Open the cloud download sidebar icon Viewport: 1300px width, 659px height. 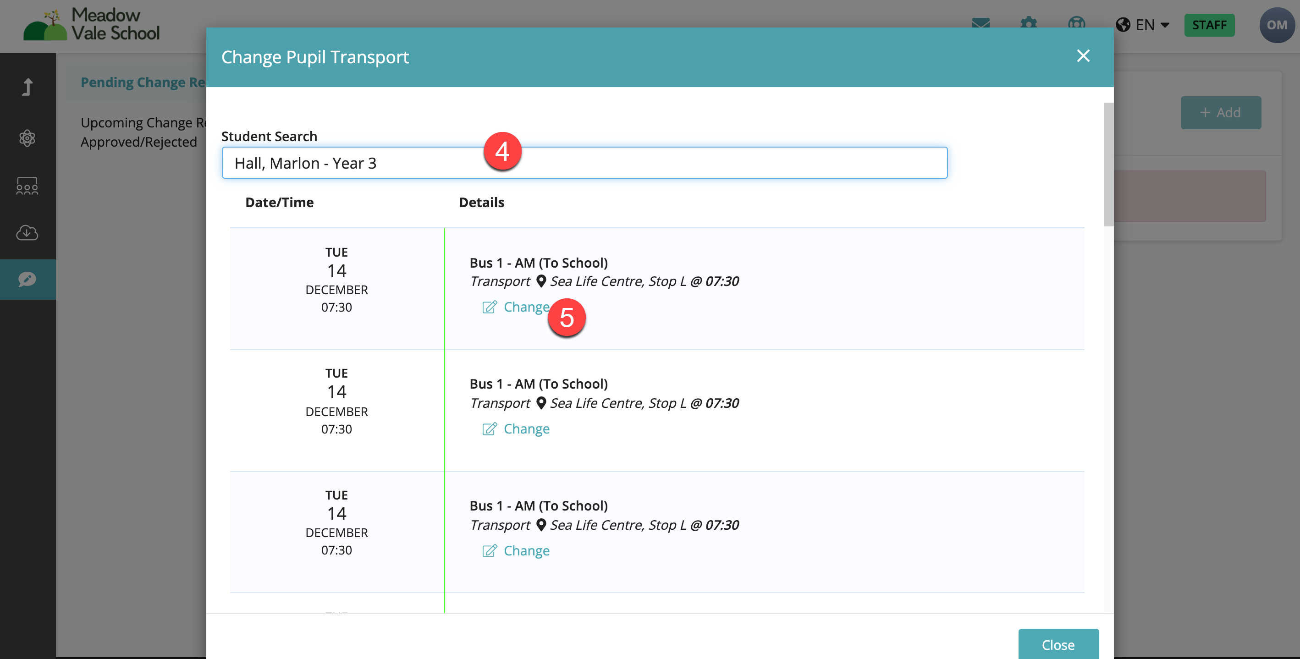[x=27, y=233]
